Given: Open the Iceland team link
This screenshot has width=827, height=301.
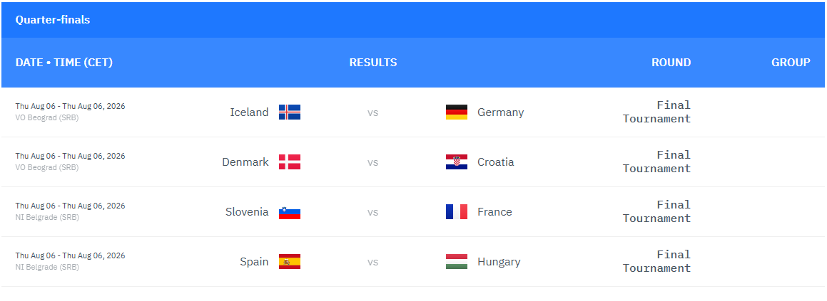Looking at the screenshot, I should pos(249,112).
